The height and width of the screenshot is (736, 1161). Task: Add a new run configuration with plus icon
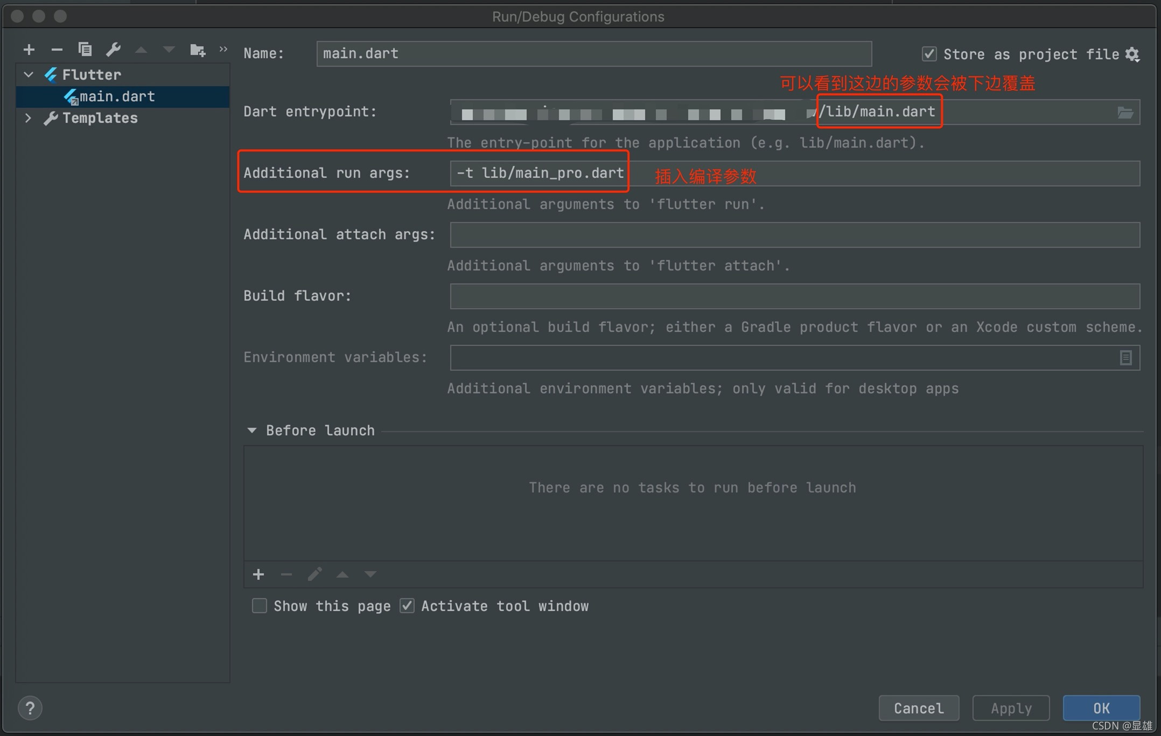click(x=29, y=50)
